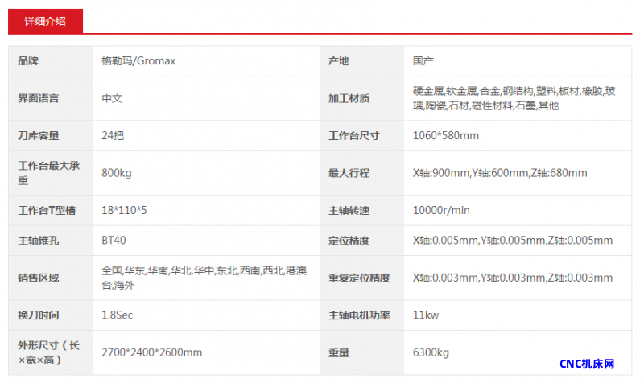Viewport: 644px width, 387px height.
Task: Select the 主轴锥孔 value BT40
Action: pos(114,240)
